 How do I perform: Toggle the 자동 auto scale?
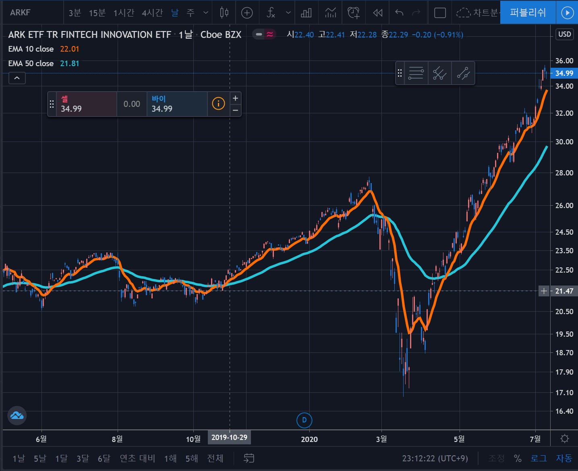564,458
